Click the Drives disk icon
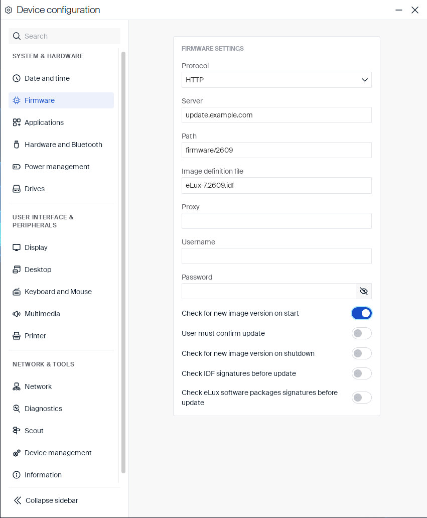The width and height of the screenshot is (427, 518). 17,189
